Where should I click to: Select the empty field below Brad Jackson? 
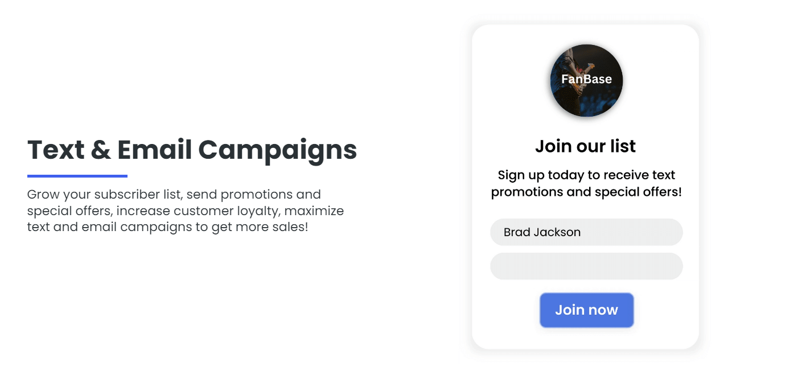[586, 266]
